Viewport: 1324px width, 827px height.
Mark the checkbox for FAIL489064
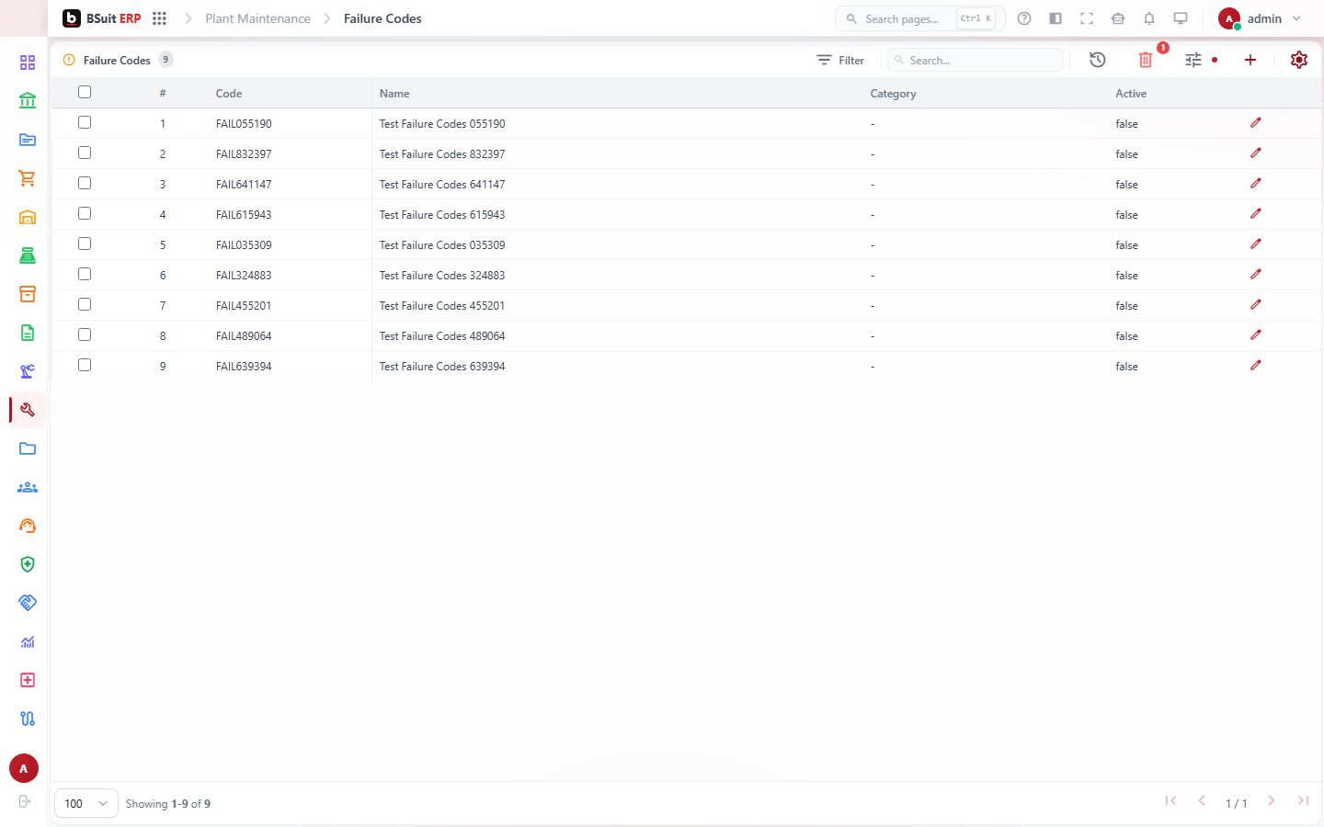(85, 334)
